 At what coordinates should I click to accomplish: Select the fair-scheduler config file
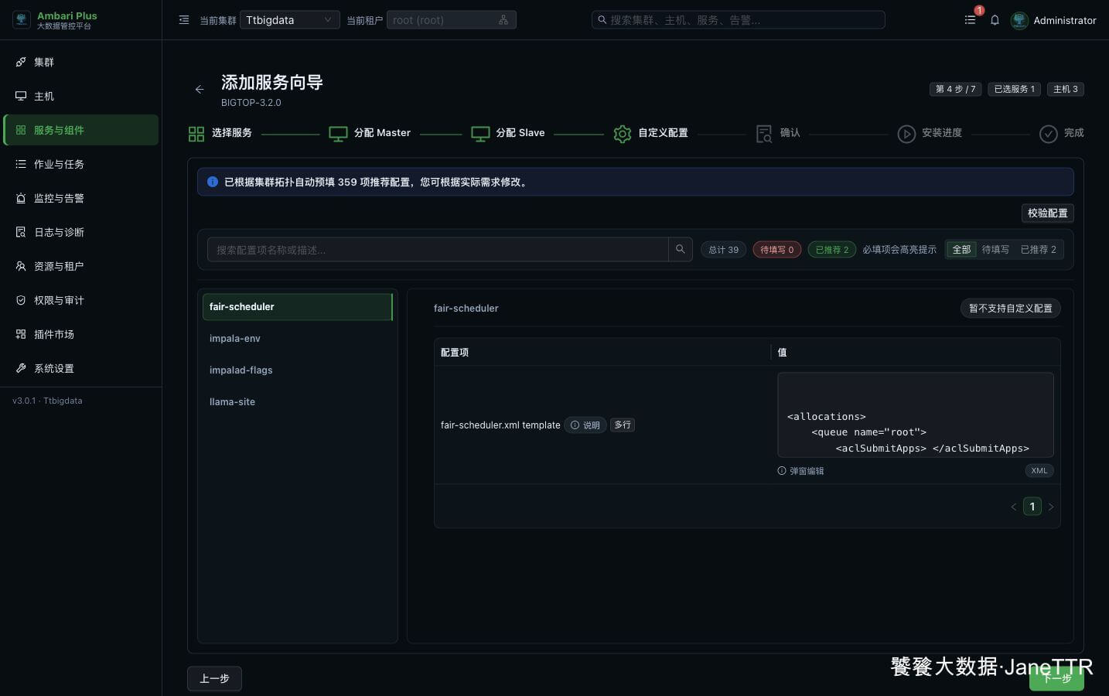(298, 306)
